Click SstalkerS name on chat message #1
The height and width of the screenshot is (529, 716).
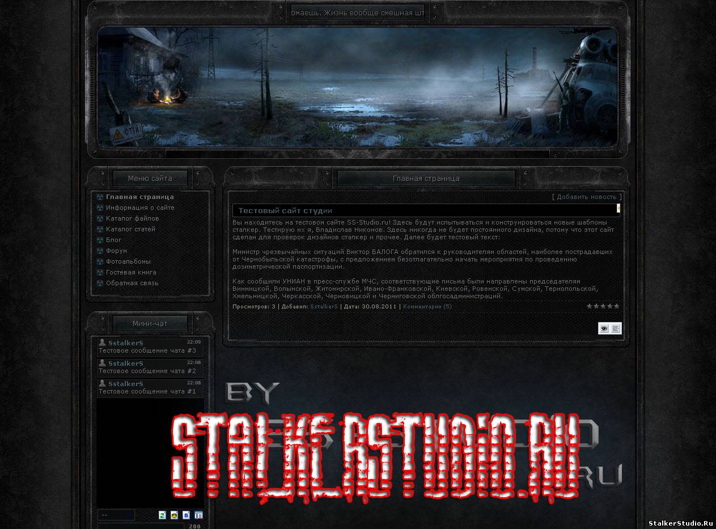126,384
